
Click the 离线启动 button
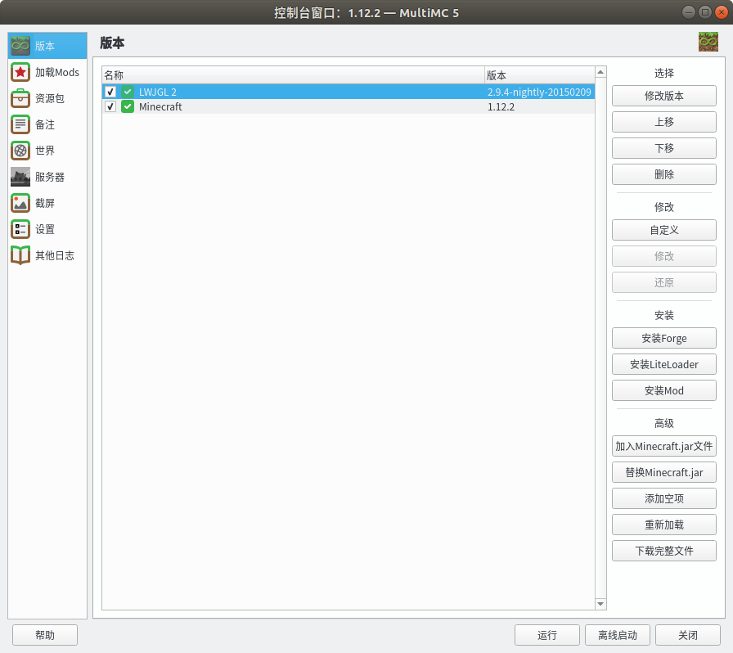coord(618,635)
